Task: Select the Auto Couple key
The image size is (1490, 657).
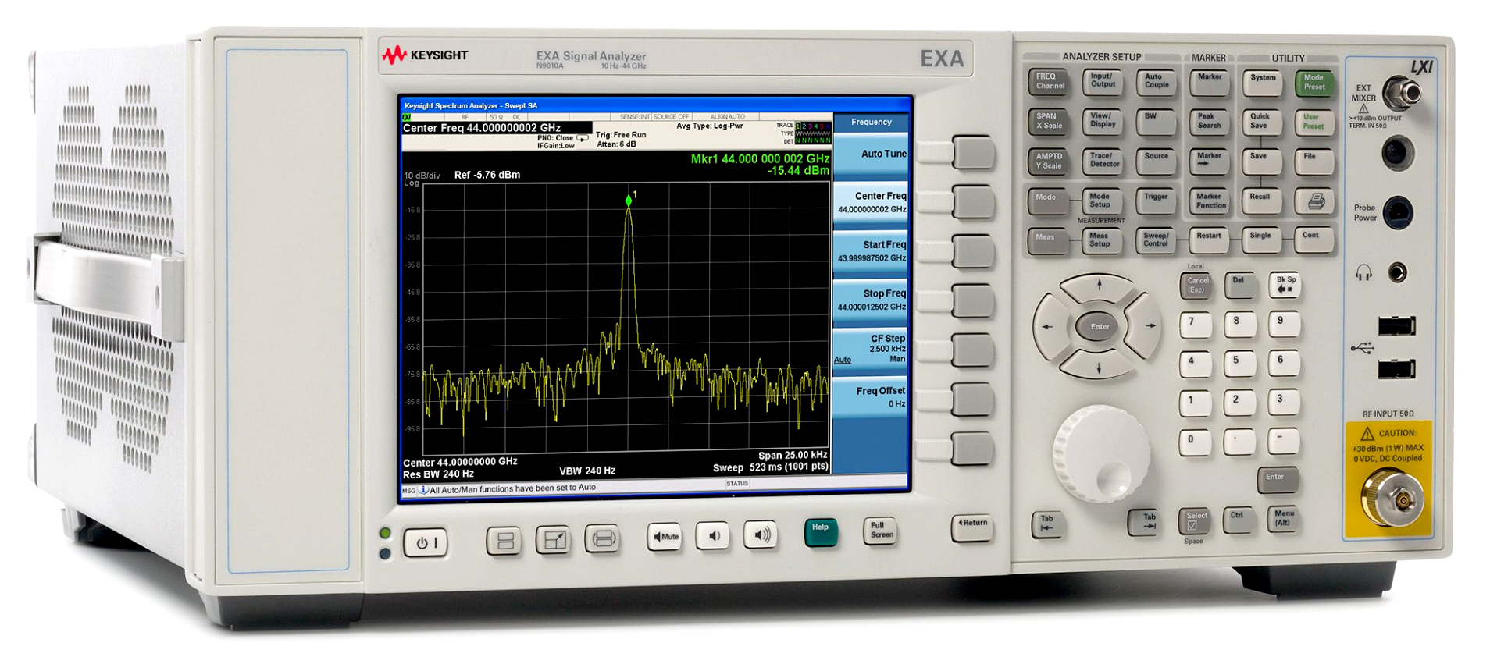Action: tap(1156, 81)
